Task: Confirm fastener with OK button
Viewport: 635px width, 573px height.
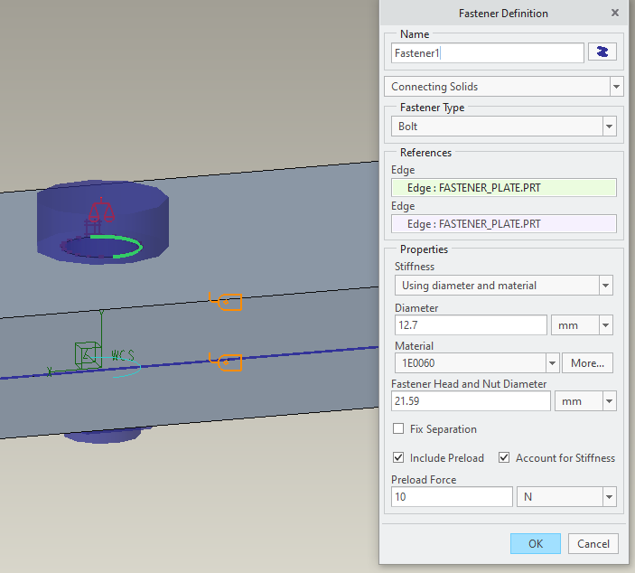Action: (x=536, y=543)
